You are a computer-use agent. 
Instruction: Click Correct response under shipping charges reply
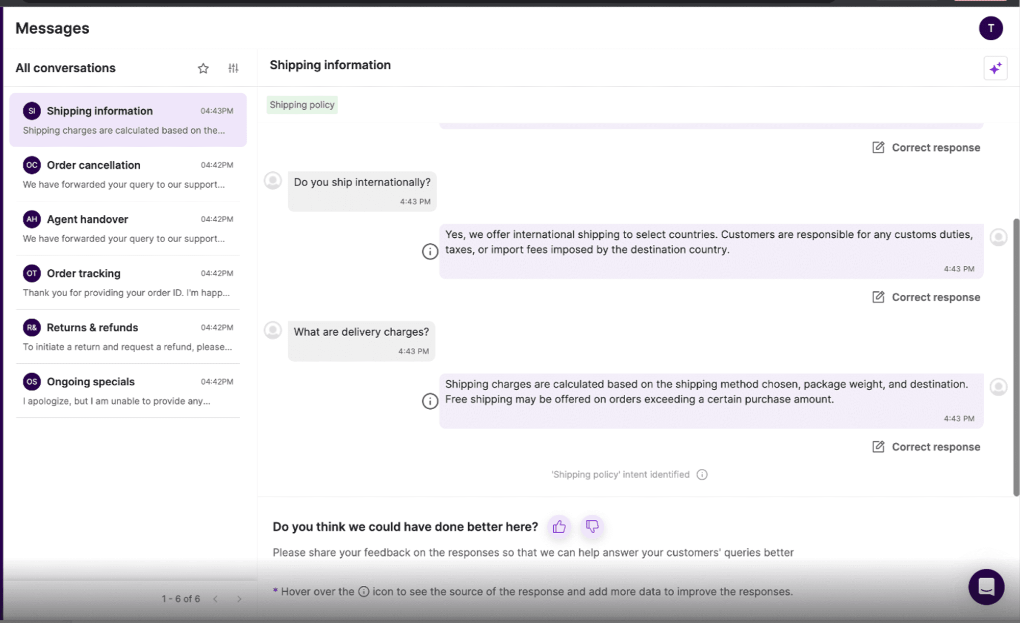(926, 447)
